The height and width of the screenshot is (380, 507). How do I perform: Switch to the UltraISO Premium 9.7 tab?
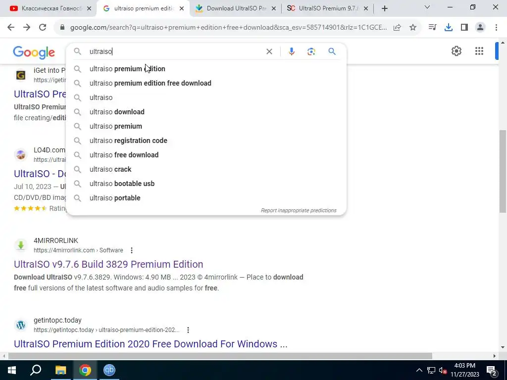pyautogui.click(x=327, y=8)
